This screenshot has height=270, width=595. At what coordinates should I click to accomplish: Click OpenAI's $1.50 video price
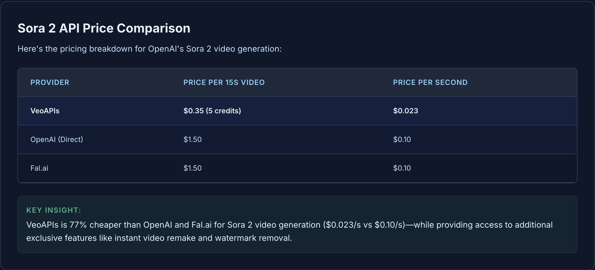tap(192, 139)
